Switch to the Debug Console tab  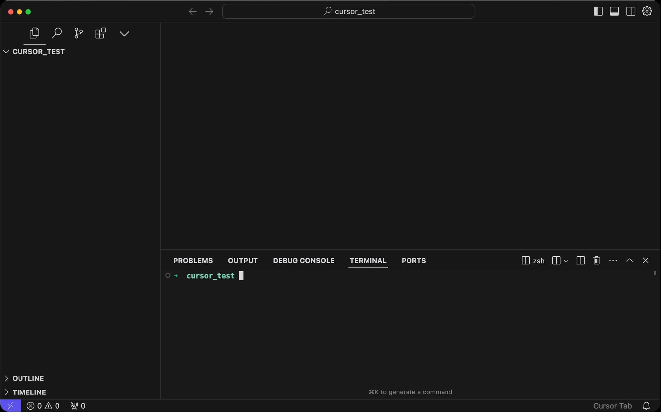303,261
